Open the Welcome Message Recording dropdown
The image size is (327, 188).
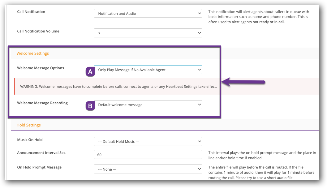(148, 105)
